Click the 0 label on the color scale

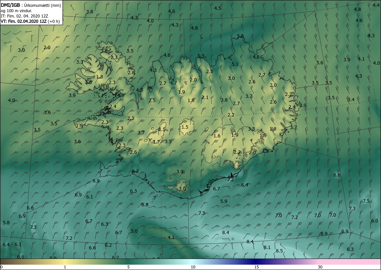pos(2,267)
